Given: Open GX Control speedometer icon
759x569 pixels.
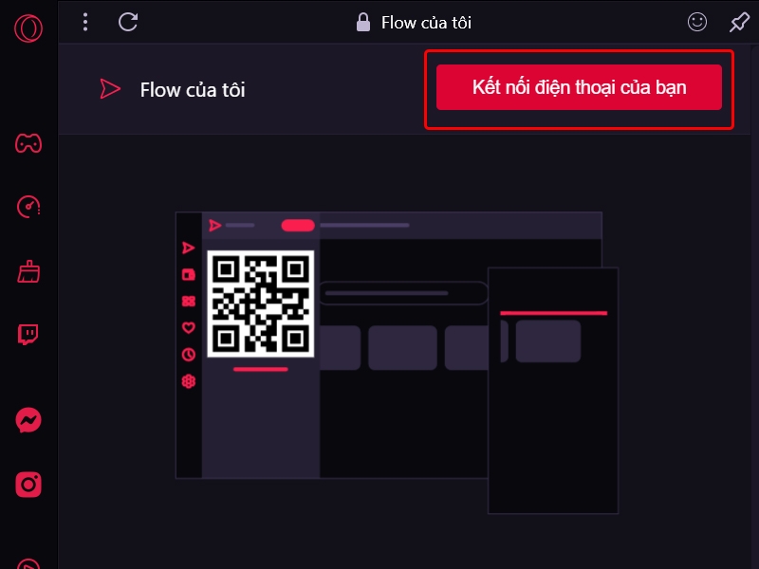Looking at the screenshot, I should click(28, 207).
